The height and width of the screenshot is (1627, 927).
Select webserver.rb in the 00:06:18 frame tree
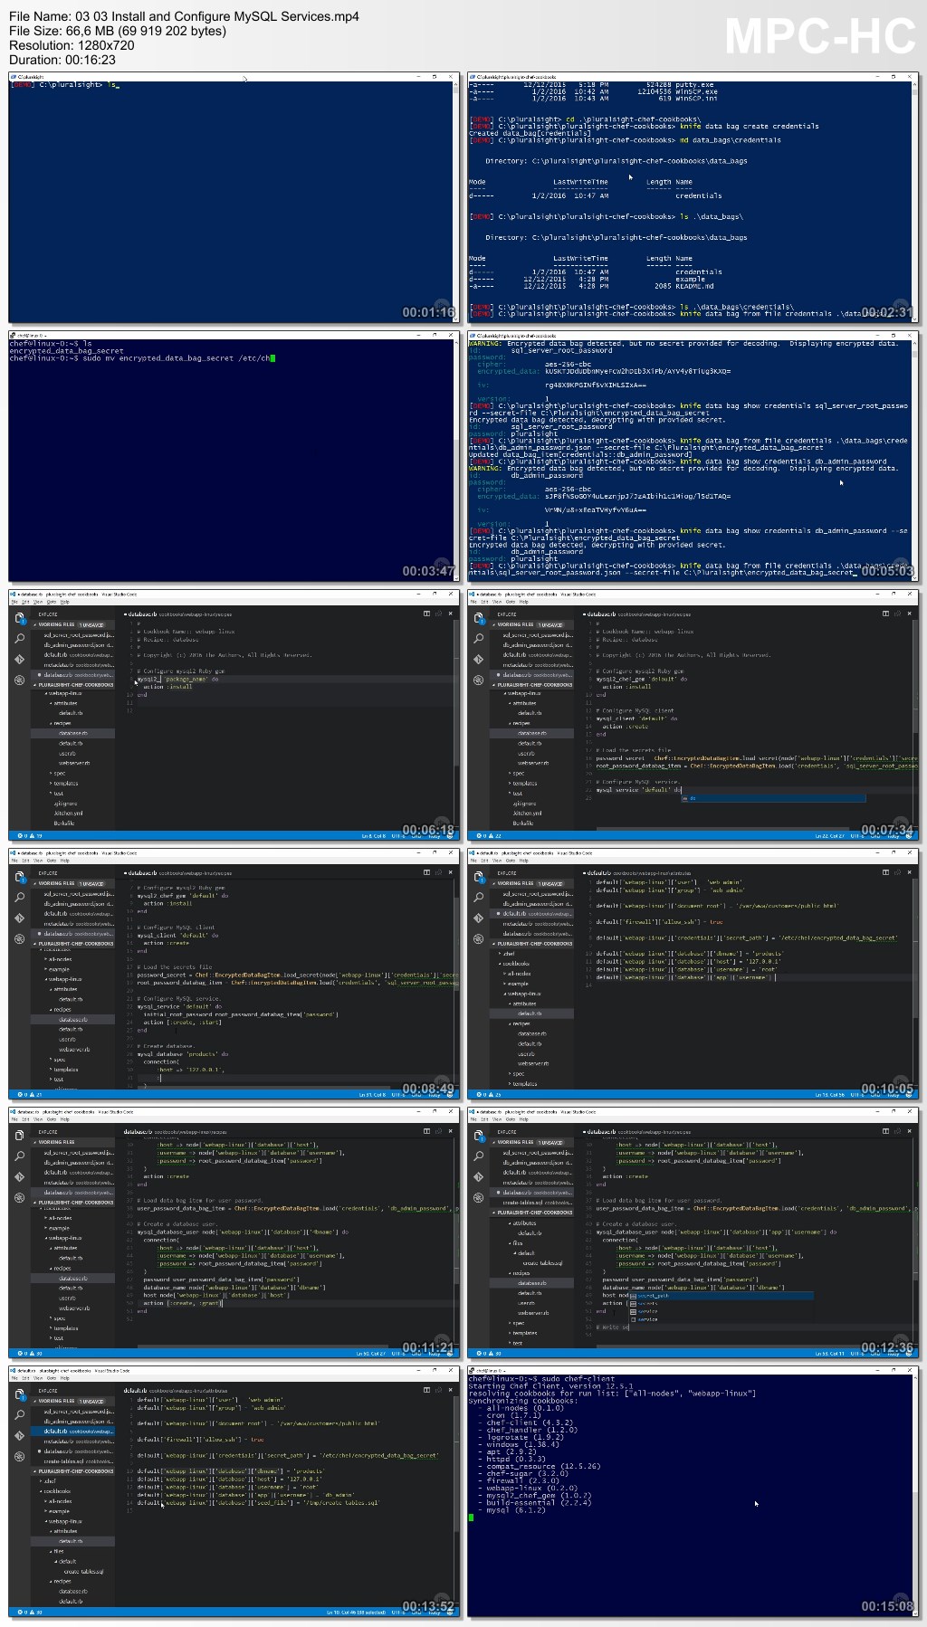point(73,763)
